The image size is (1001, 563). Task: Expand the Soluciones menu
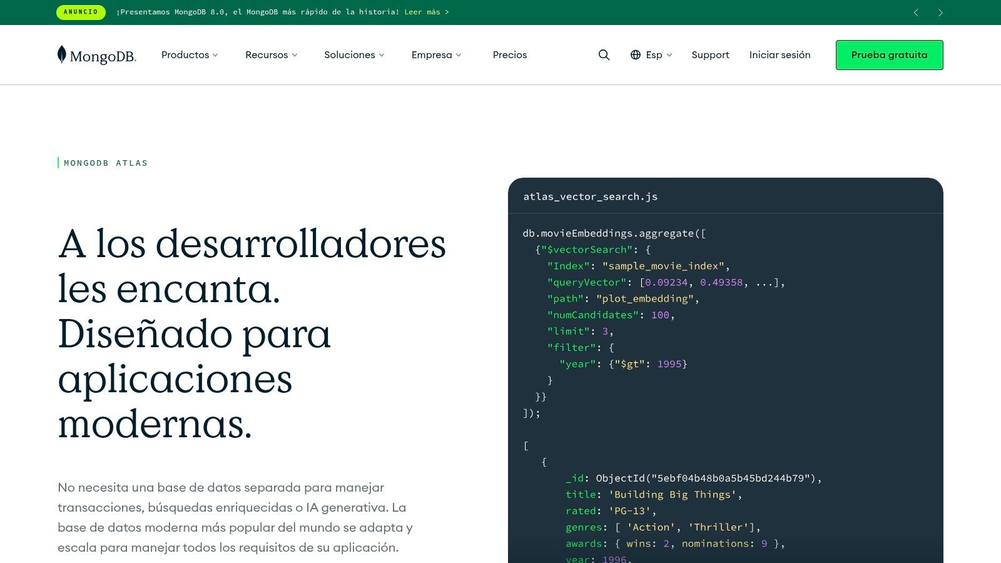[354, 55]
